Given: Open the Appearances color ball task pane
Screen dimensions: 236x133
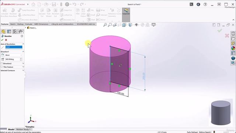Looking at the screenshot, I should click(233, 48).
